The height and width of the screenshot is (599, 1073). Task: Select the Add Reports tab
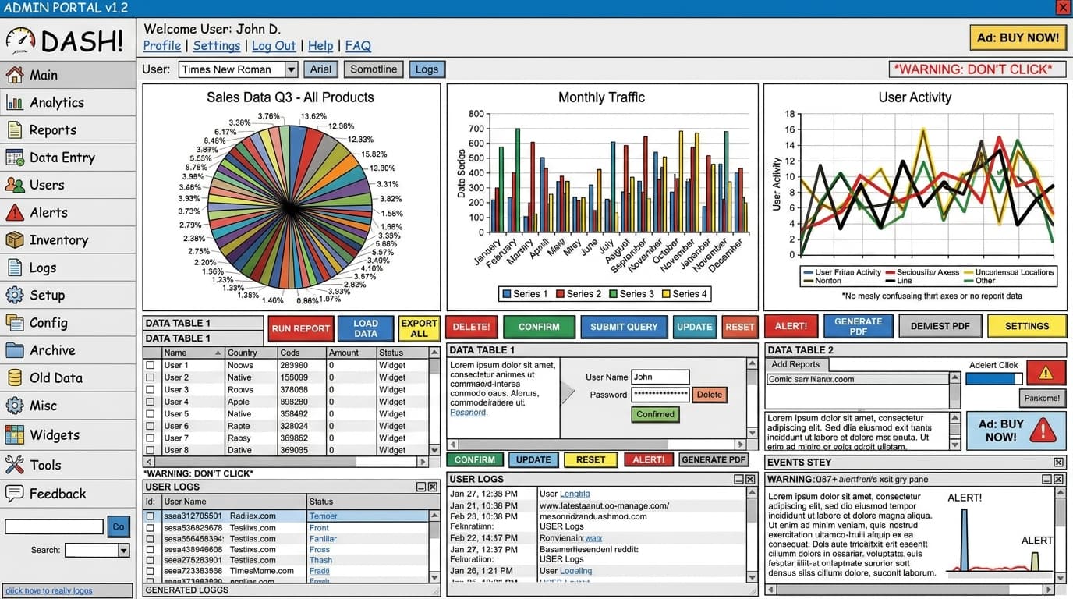pos(796,364)
